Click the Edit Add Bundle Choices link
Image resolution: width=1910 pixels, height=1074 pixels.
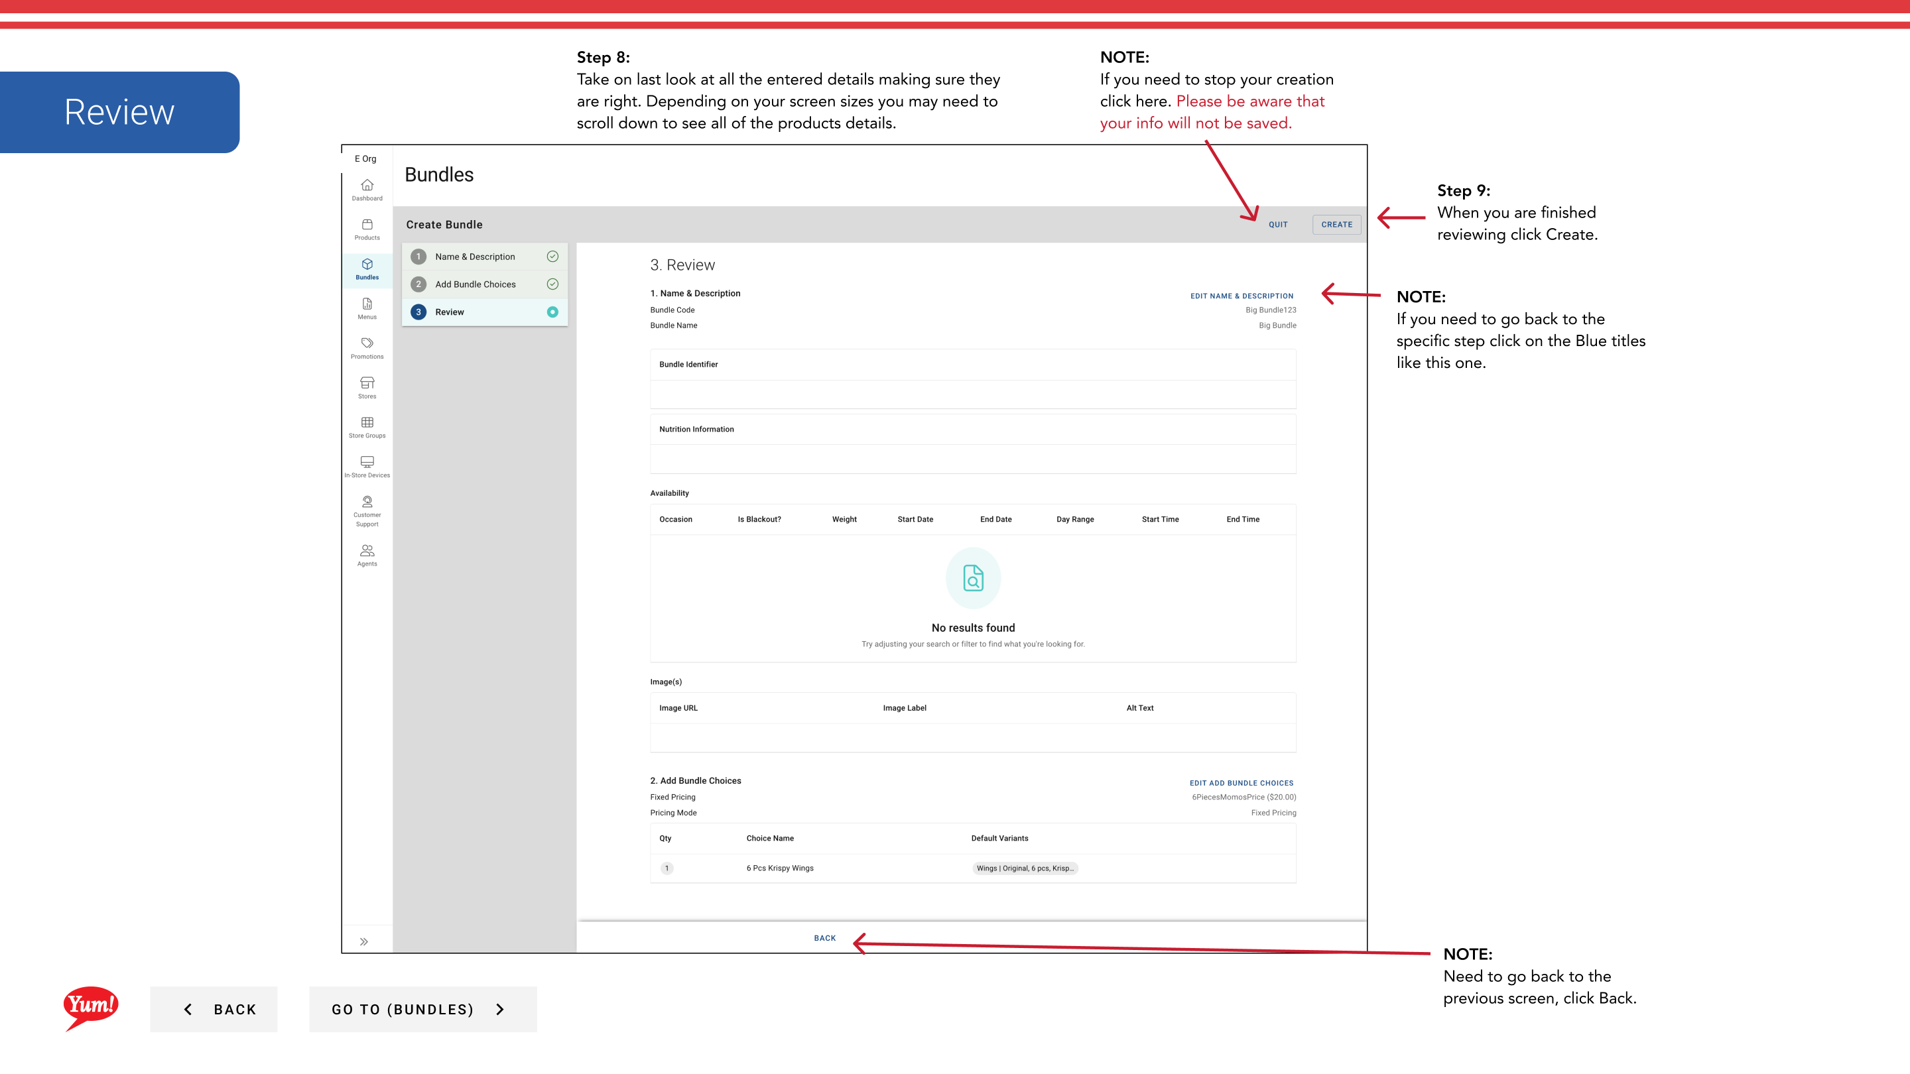(x=1241, y=783)
